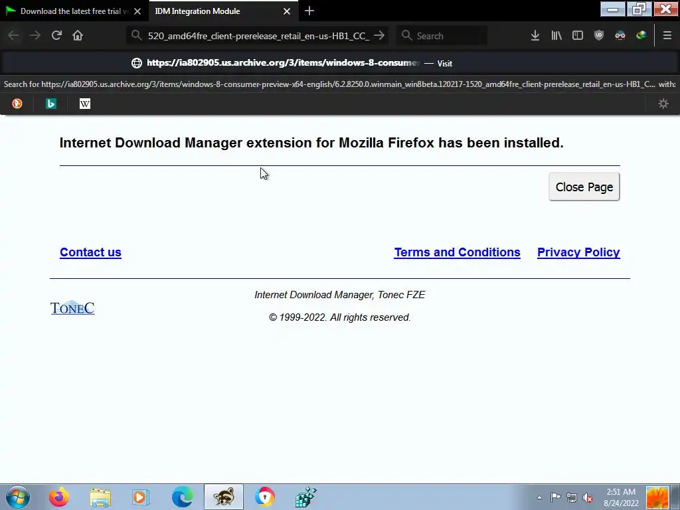Viewport: 680px width, 510px height.
Task: Open the uBlock shield extension icon
Action: (x=599, y=36)
